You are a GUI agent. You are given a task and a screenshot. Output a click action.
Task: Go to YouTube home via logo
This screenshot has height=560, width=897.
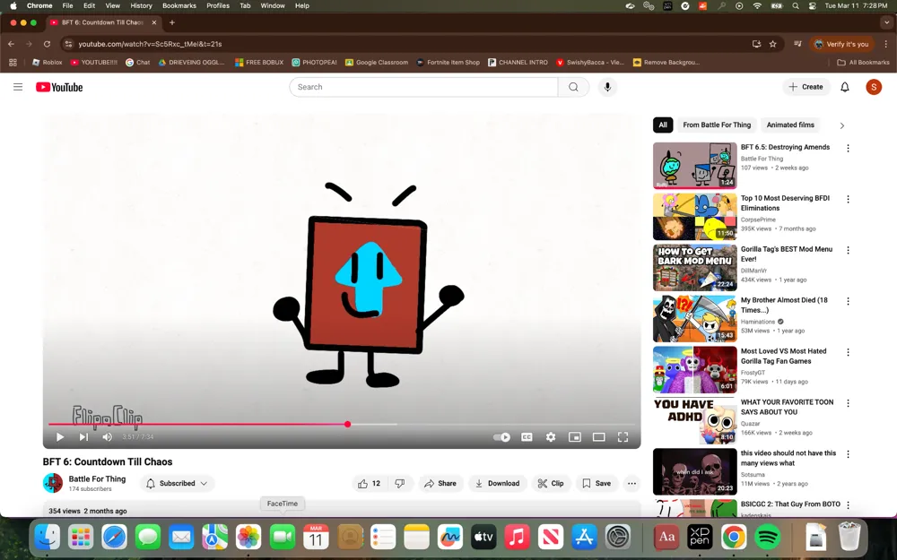[59, 87]
